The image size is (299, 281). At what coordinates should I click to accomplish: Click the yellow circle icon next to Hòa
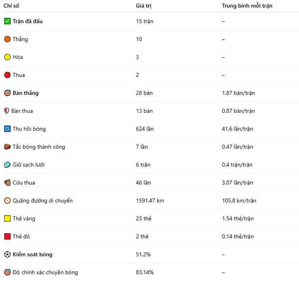[x=7, y=57]
